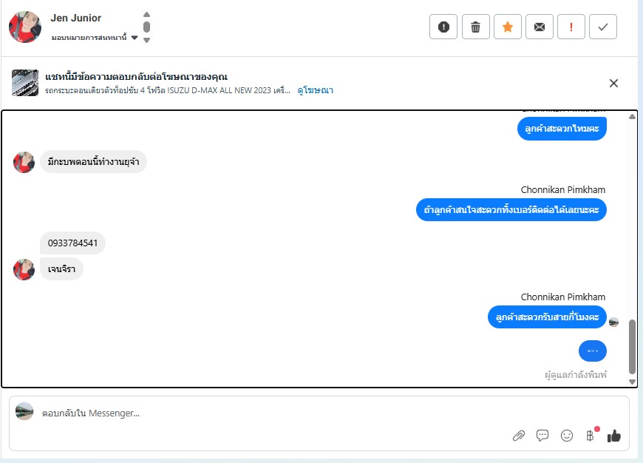Click chat scrollbar down arrow

pyautogui.click(x=633, y=382)
